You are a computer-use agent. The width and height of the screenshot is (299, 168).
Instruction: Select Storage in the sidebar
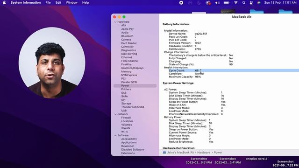pyautogui.click(x=126, y=104)
